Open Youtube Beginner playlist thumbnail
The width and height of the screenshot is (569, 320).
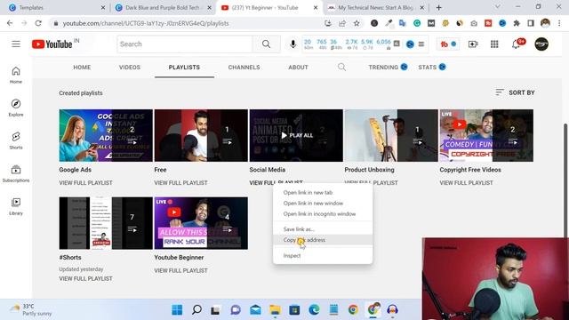coord(201,223)
